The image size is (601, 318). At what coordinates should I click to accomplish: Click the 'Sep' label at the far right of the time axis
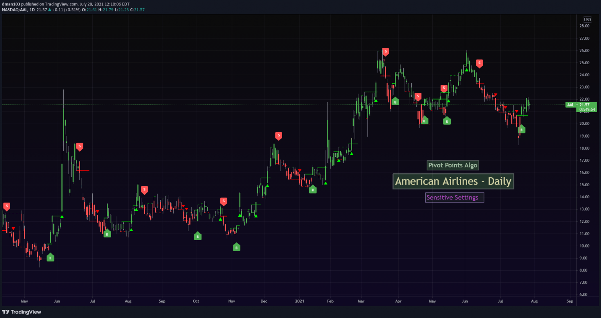click(x=570, y=301)
